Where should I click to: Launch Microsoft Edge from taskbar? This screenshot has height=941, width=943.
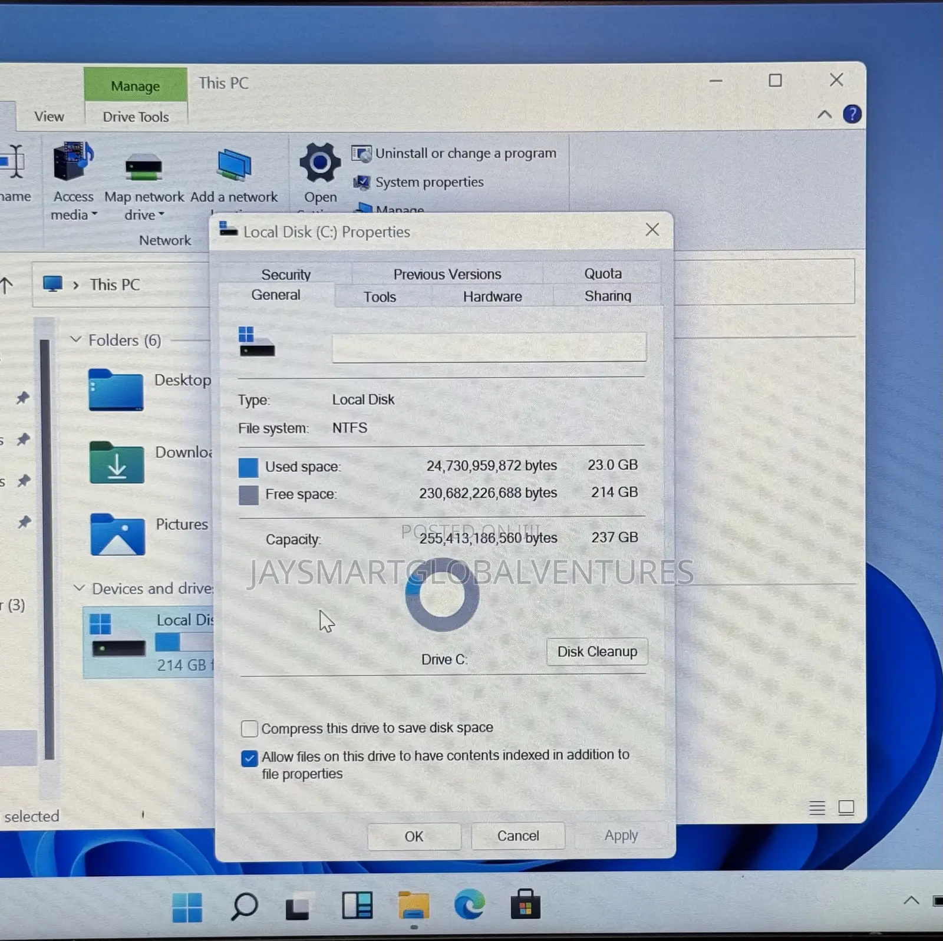[470, 904]
